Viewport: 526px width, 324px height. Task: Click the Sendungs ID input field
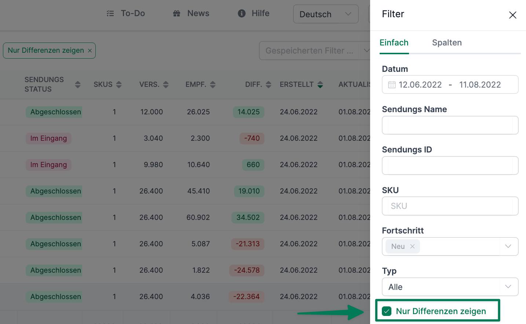coord(450,166)
